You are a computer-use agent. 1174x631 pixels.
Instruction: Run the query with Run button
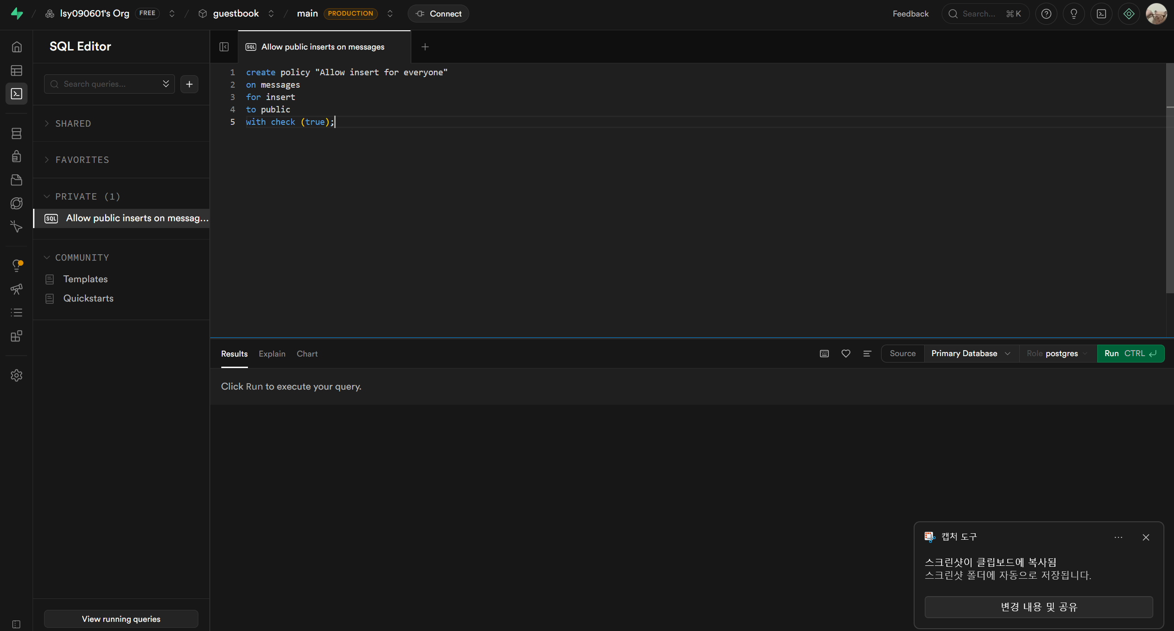pyautogui.click(x=1130, y=353)
